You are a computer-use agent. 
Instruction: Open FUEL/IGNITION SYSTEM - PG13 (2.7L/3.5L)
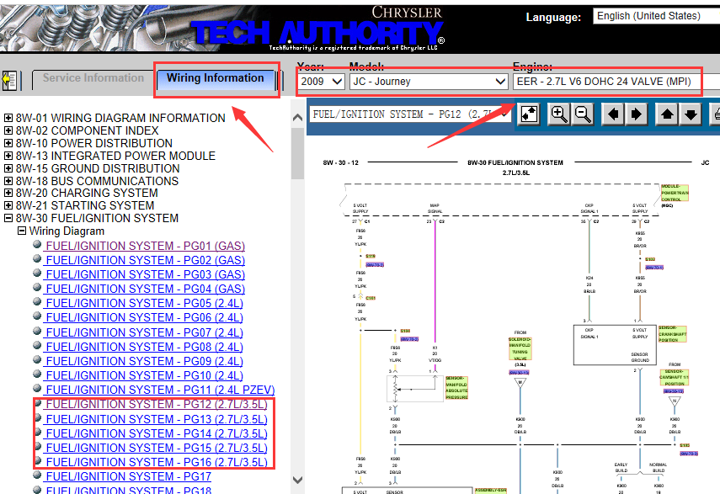pos(156,419)
